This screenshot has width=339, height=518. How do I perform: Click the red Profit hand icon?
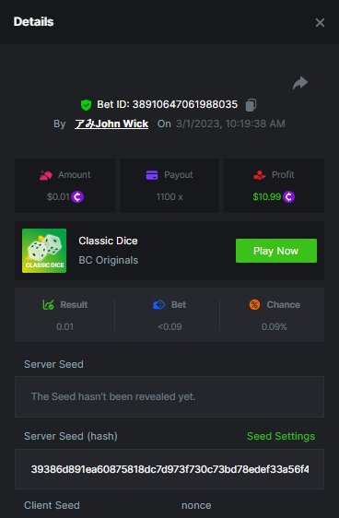tap(260, 175)
